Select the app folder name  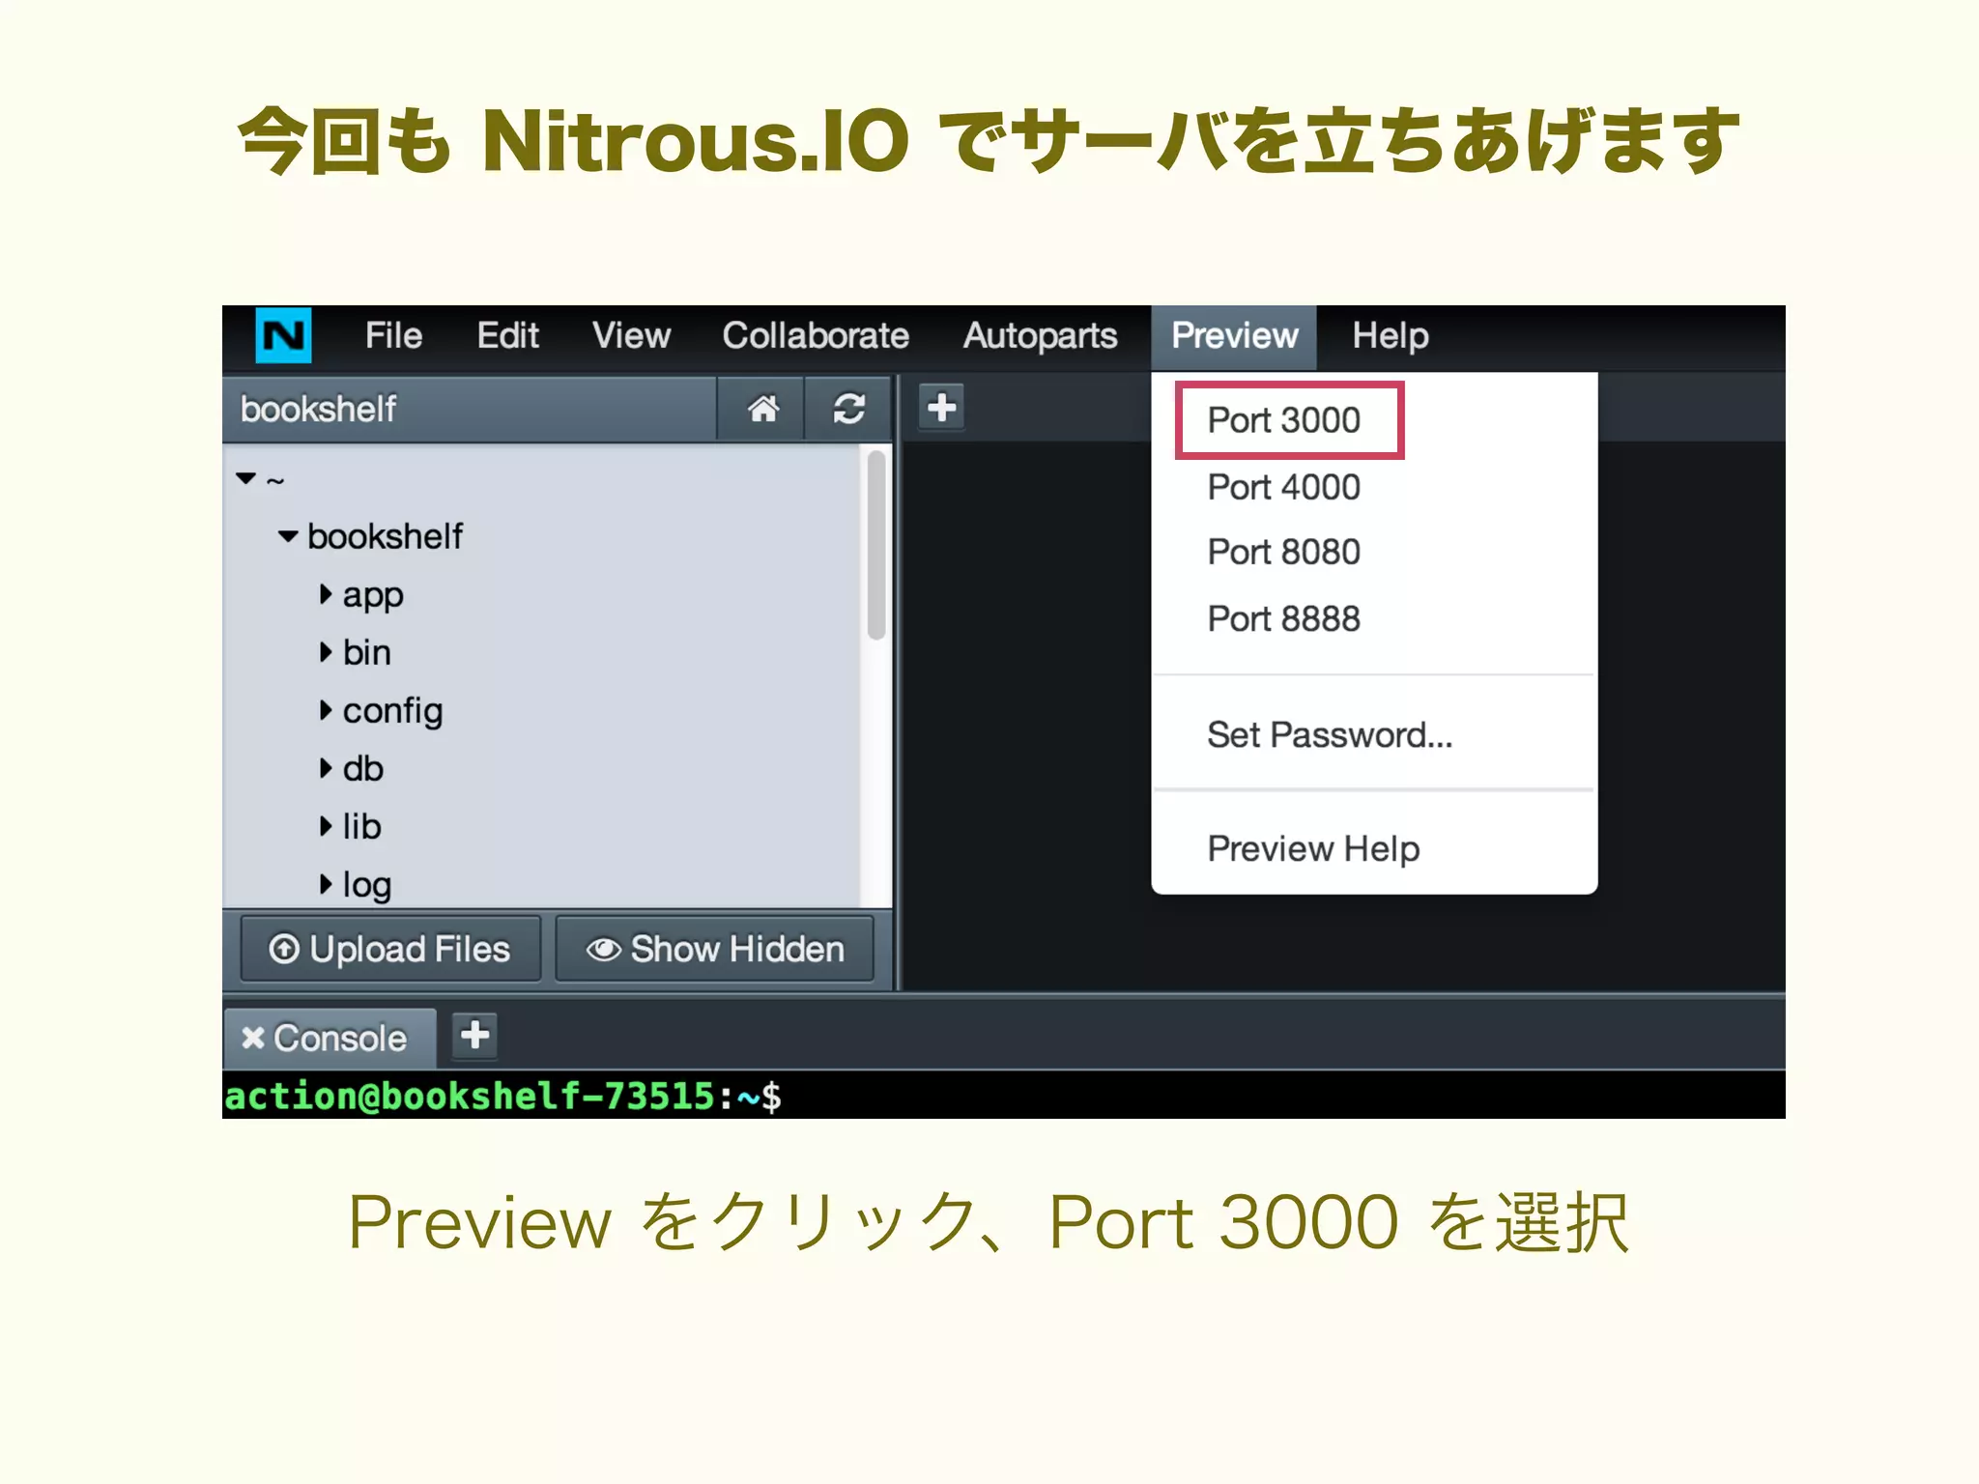[373, 595]
